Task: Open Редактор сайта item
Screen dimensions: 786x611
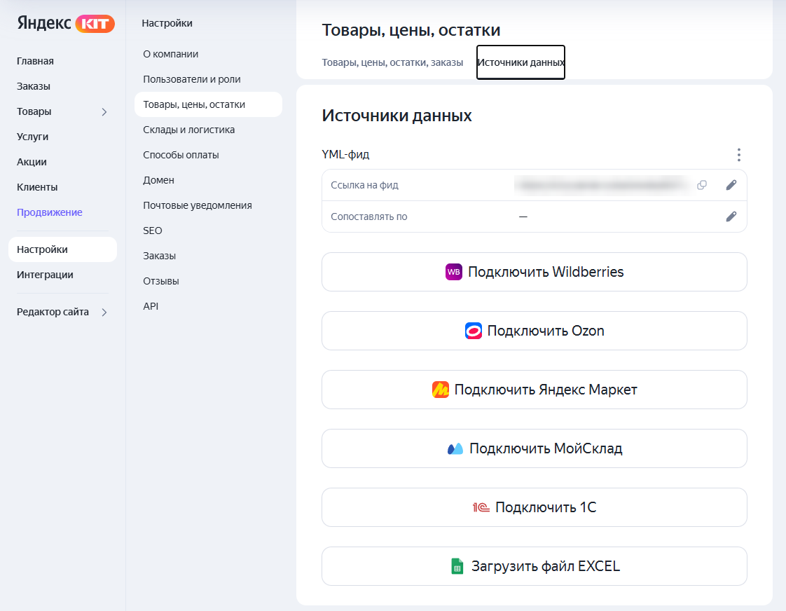Action: (53, 312)
